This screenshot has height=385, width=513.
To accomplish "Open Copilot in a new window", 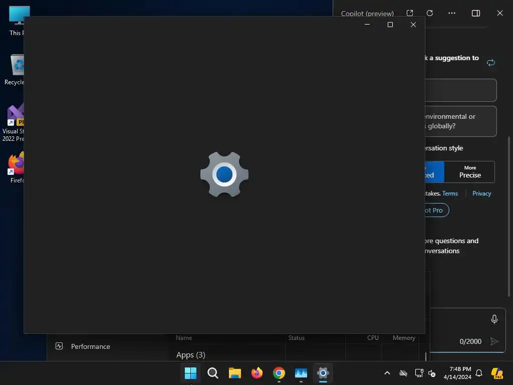I will [410, 13].
